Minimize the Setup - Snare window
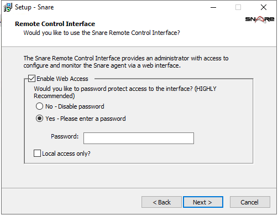 click(213, 7)
